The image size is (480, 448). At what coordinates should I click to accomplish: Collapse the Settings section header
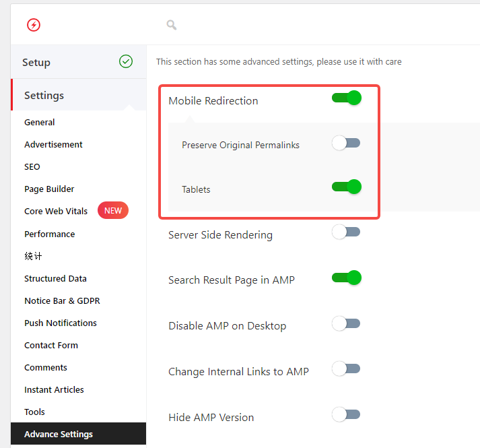[44, 95]
